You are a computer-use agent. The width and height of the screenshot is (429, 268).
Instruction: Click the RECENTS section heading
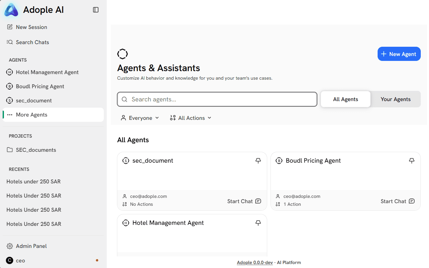[x=19, y=169]
